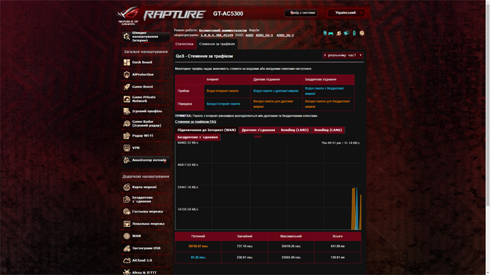
Task: Open the AiProtection shield icon
Action: 127,75
